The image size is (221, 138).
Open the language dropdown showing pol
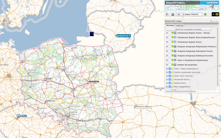pos(180,14)
